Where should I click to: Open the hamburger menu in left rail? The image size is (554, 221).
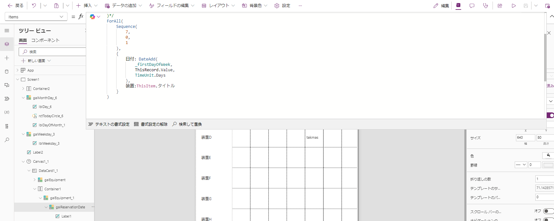(x=7, y=31)
